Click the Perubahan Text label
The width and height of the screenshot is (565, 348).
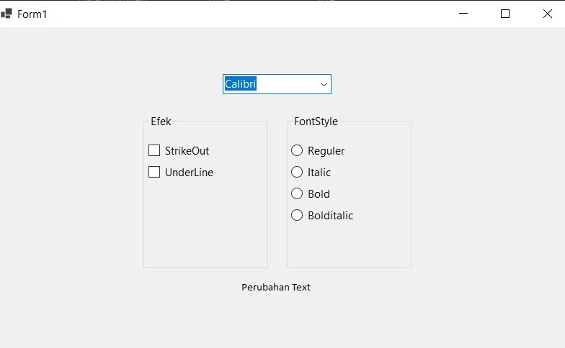[x=276, y=287]
